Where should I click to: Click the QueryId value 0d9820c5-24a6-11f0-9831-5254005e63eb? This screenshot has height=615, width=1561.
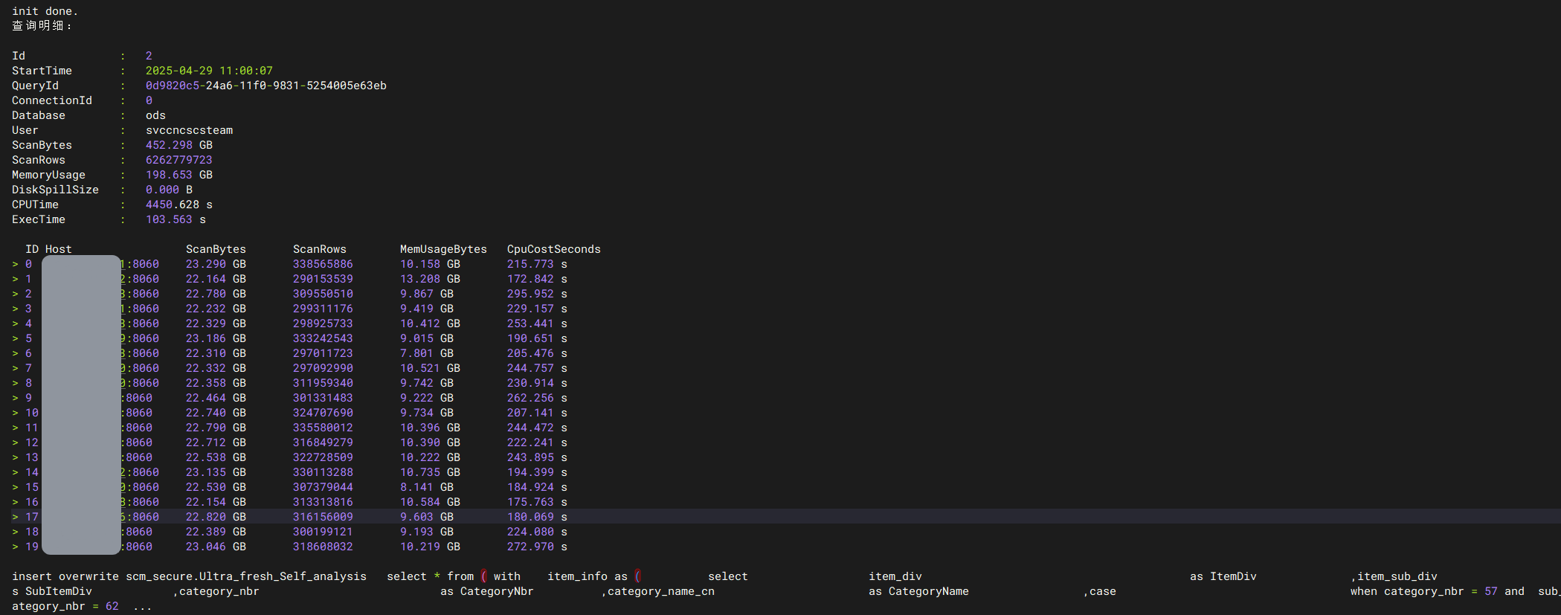point(266,86)
